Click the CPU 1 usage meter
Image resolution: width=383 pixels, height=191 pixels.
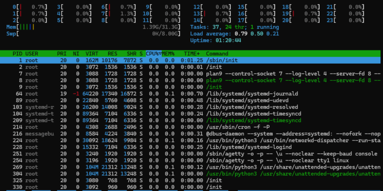30,14
